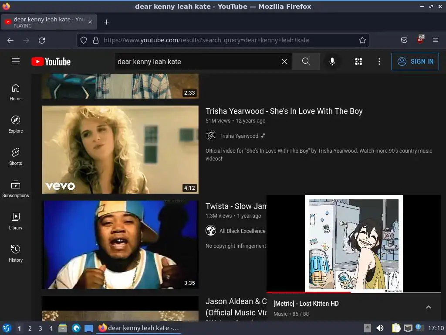Viewport: 446px width, 335px height.
Task: Go to YouTube home via logo
Action: tap(51, 62)
